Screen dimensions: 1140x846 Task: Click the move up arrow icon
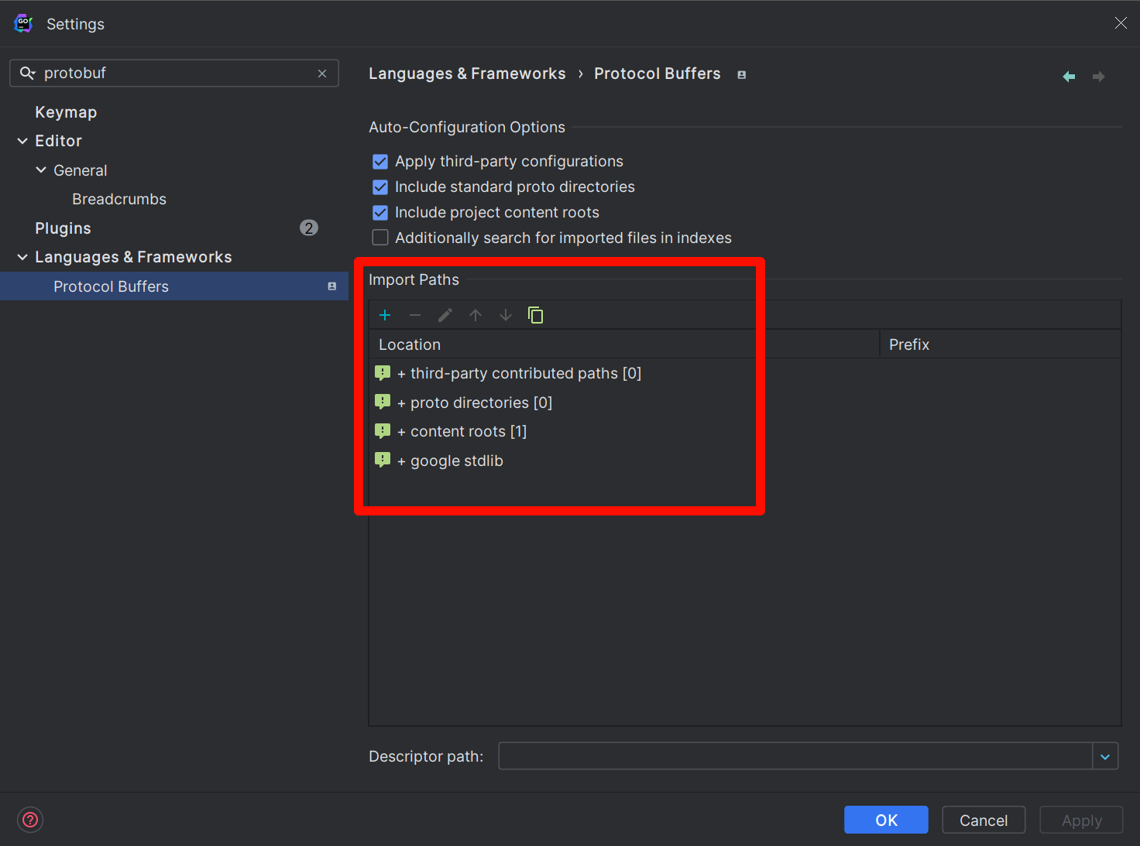[x=476, y=315]
